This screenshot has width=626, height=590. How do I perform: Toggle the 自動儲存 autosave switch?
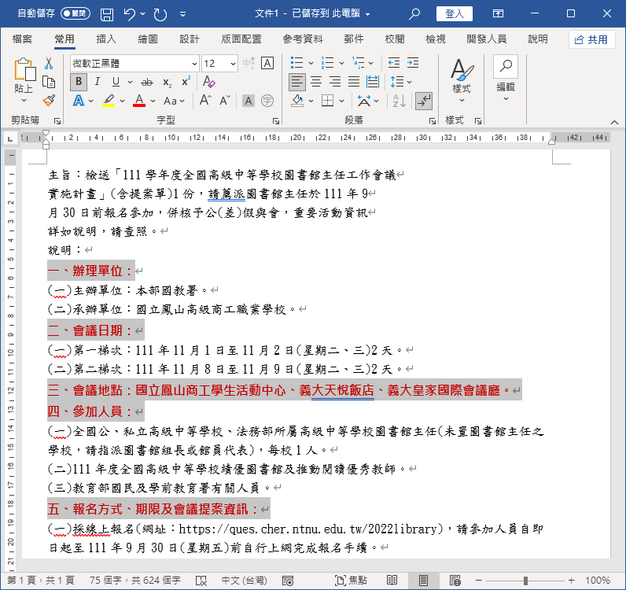(x=75, y=13)
